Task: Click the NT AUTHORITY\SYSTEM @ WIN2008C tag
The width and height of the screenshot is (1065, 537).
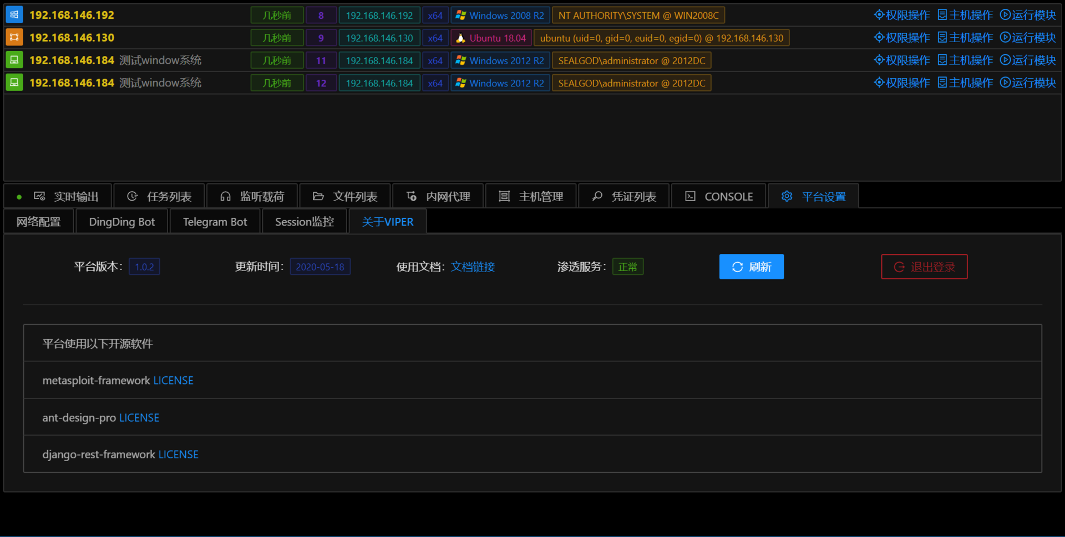Action: 638,16
